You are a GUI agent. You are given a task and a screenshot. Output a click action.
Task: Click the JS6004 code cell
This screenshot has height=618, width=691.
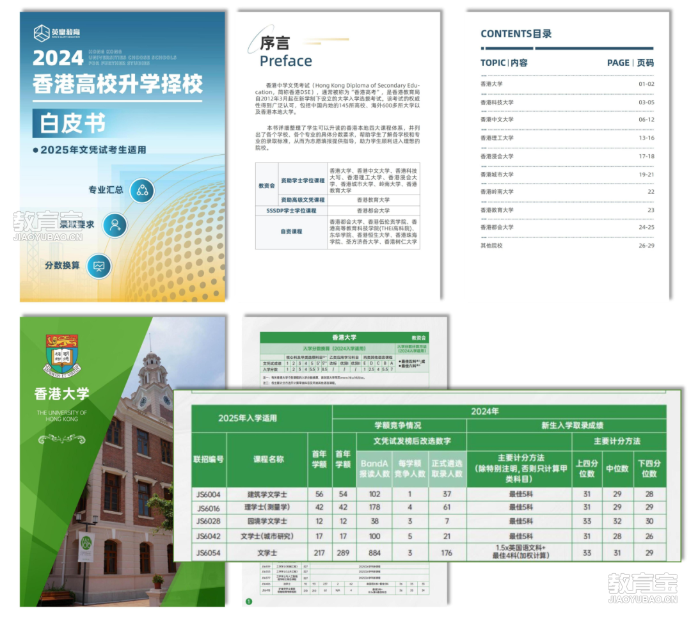[x=209, y=495]
